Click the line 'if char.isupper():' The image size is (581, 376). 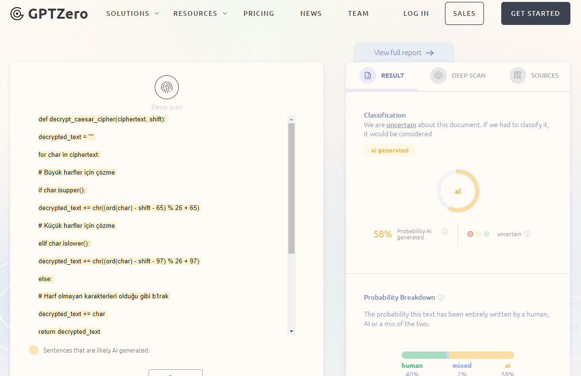62,190
